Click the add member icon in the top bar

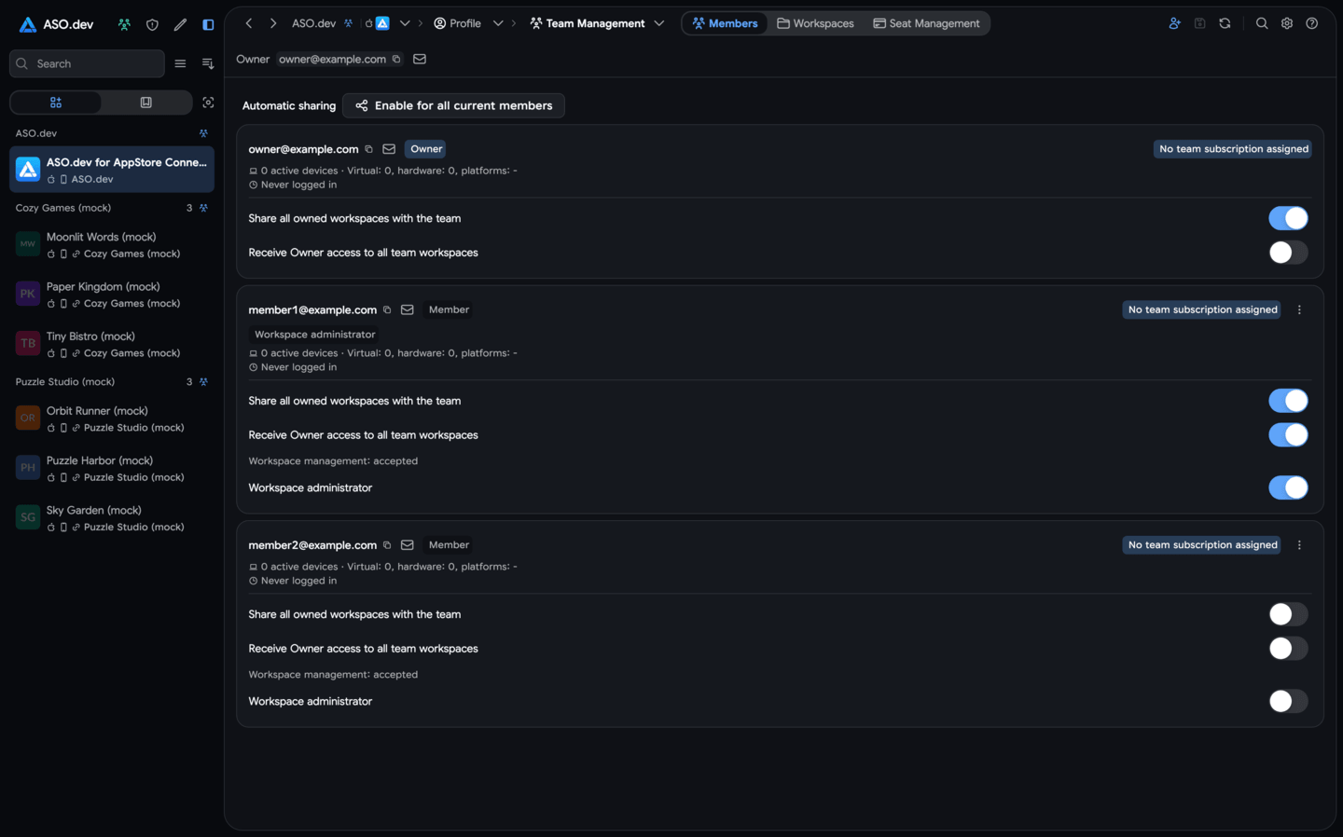click(x=1174, y=23)
